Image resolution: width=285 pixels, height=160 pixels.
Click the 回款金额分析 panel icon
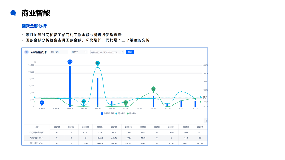(26, 52)
